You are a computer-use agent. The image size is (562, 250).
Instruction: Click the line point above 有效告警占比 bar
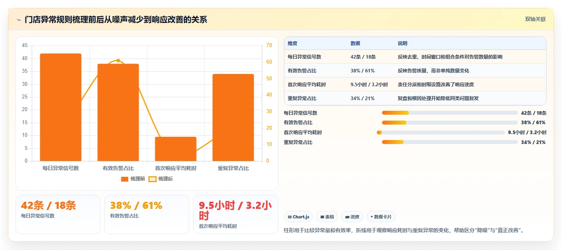click(x=118, y=61)
